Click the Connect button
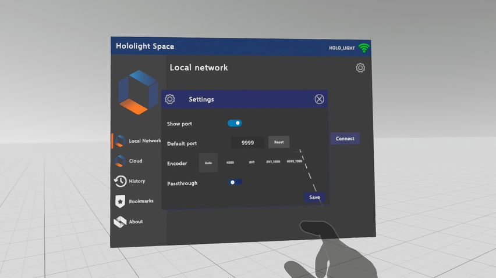This screenshot has width=496, height=278. [x=345, y=138]
